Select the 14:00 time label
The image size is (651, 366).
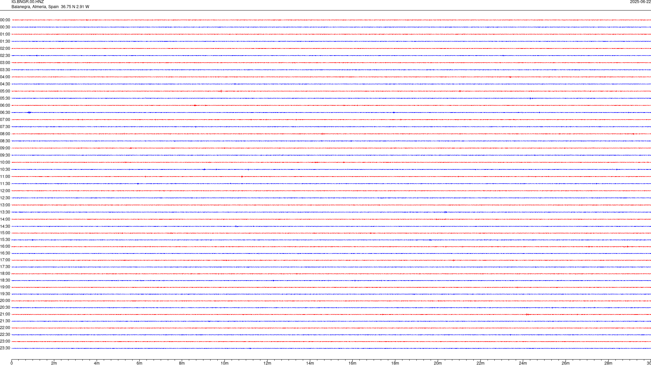pos(5,219)
